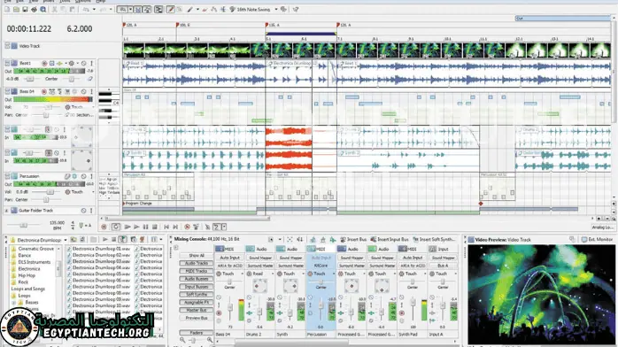Toggle Auto Preview icon in Explorer toolbar
618x347 pixels.
coord(122,240)
